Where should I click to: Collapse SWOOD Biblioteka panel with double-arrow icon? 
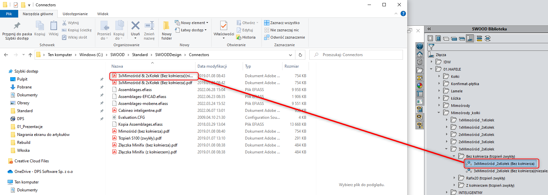[429, 29]
